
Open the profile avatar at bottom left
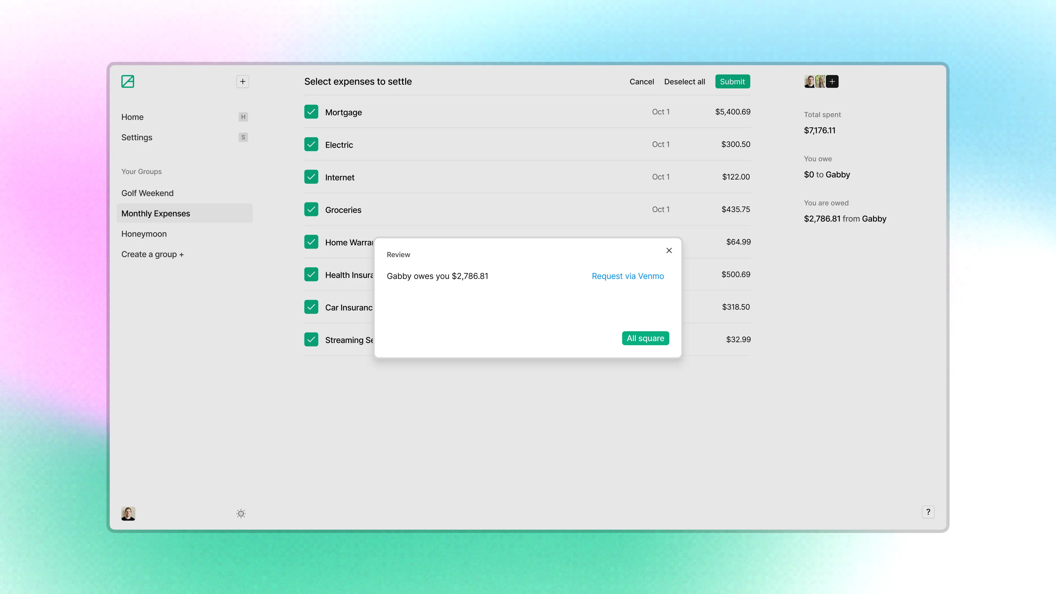pos(128,513)
